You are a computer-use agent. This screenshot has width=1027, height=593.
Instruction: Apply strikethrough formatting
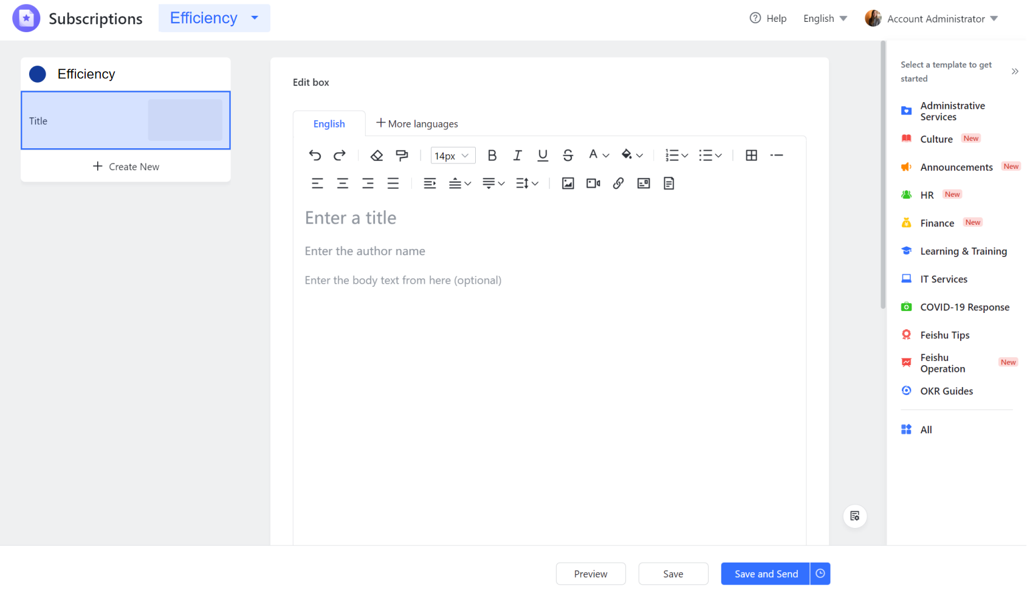tap(568, 155)
